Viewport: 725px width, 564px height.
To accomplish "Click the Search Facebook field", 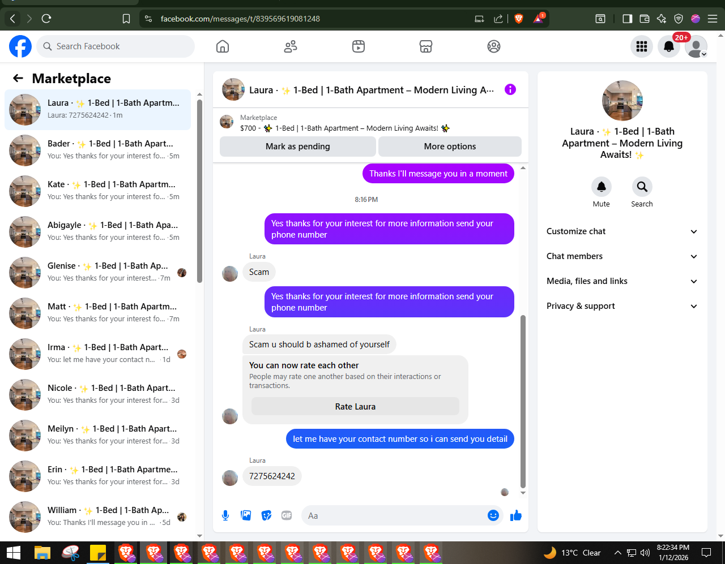I will (116, 46).
